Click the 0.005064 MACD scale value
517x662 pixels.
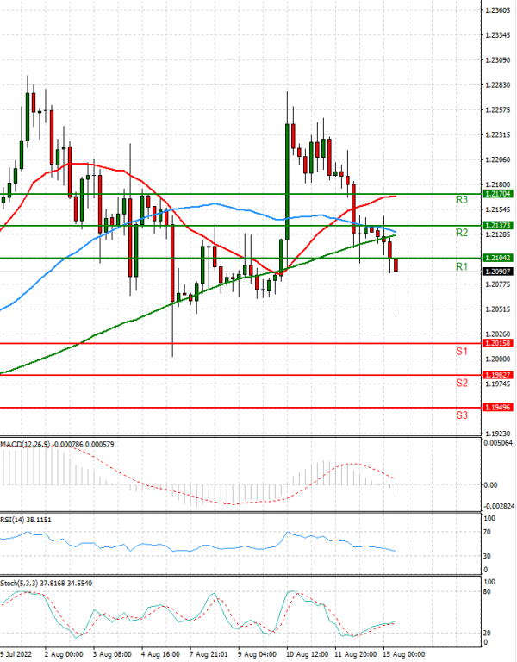coord(498,443)
